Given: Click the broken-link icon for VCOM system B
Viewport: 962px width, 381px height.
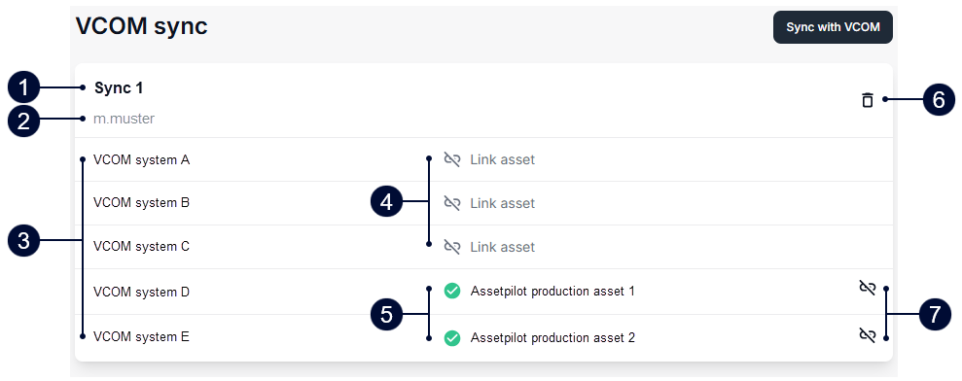Looking at the screenshot, I should pos(452,203).
